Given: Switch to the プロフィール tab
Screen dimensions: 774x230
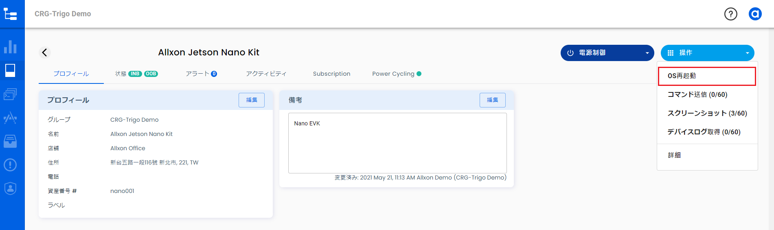Looking at the screenshot, I should coord(71,74).
